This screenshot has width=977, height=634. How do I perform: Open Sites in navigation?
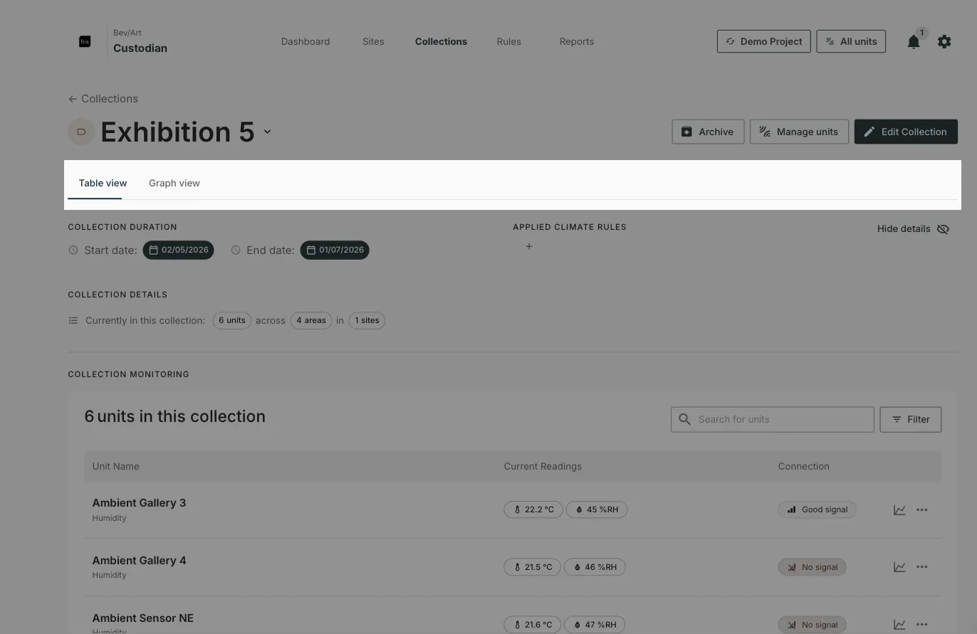(373, 41)
